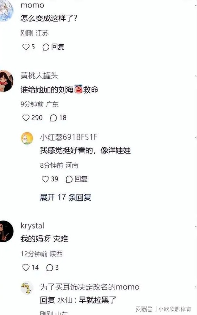Open krystal's dark profile avatar
The width and height of the screenshot is (197, 315).
[x=6, y=231]
